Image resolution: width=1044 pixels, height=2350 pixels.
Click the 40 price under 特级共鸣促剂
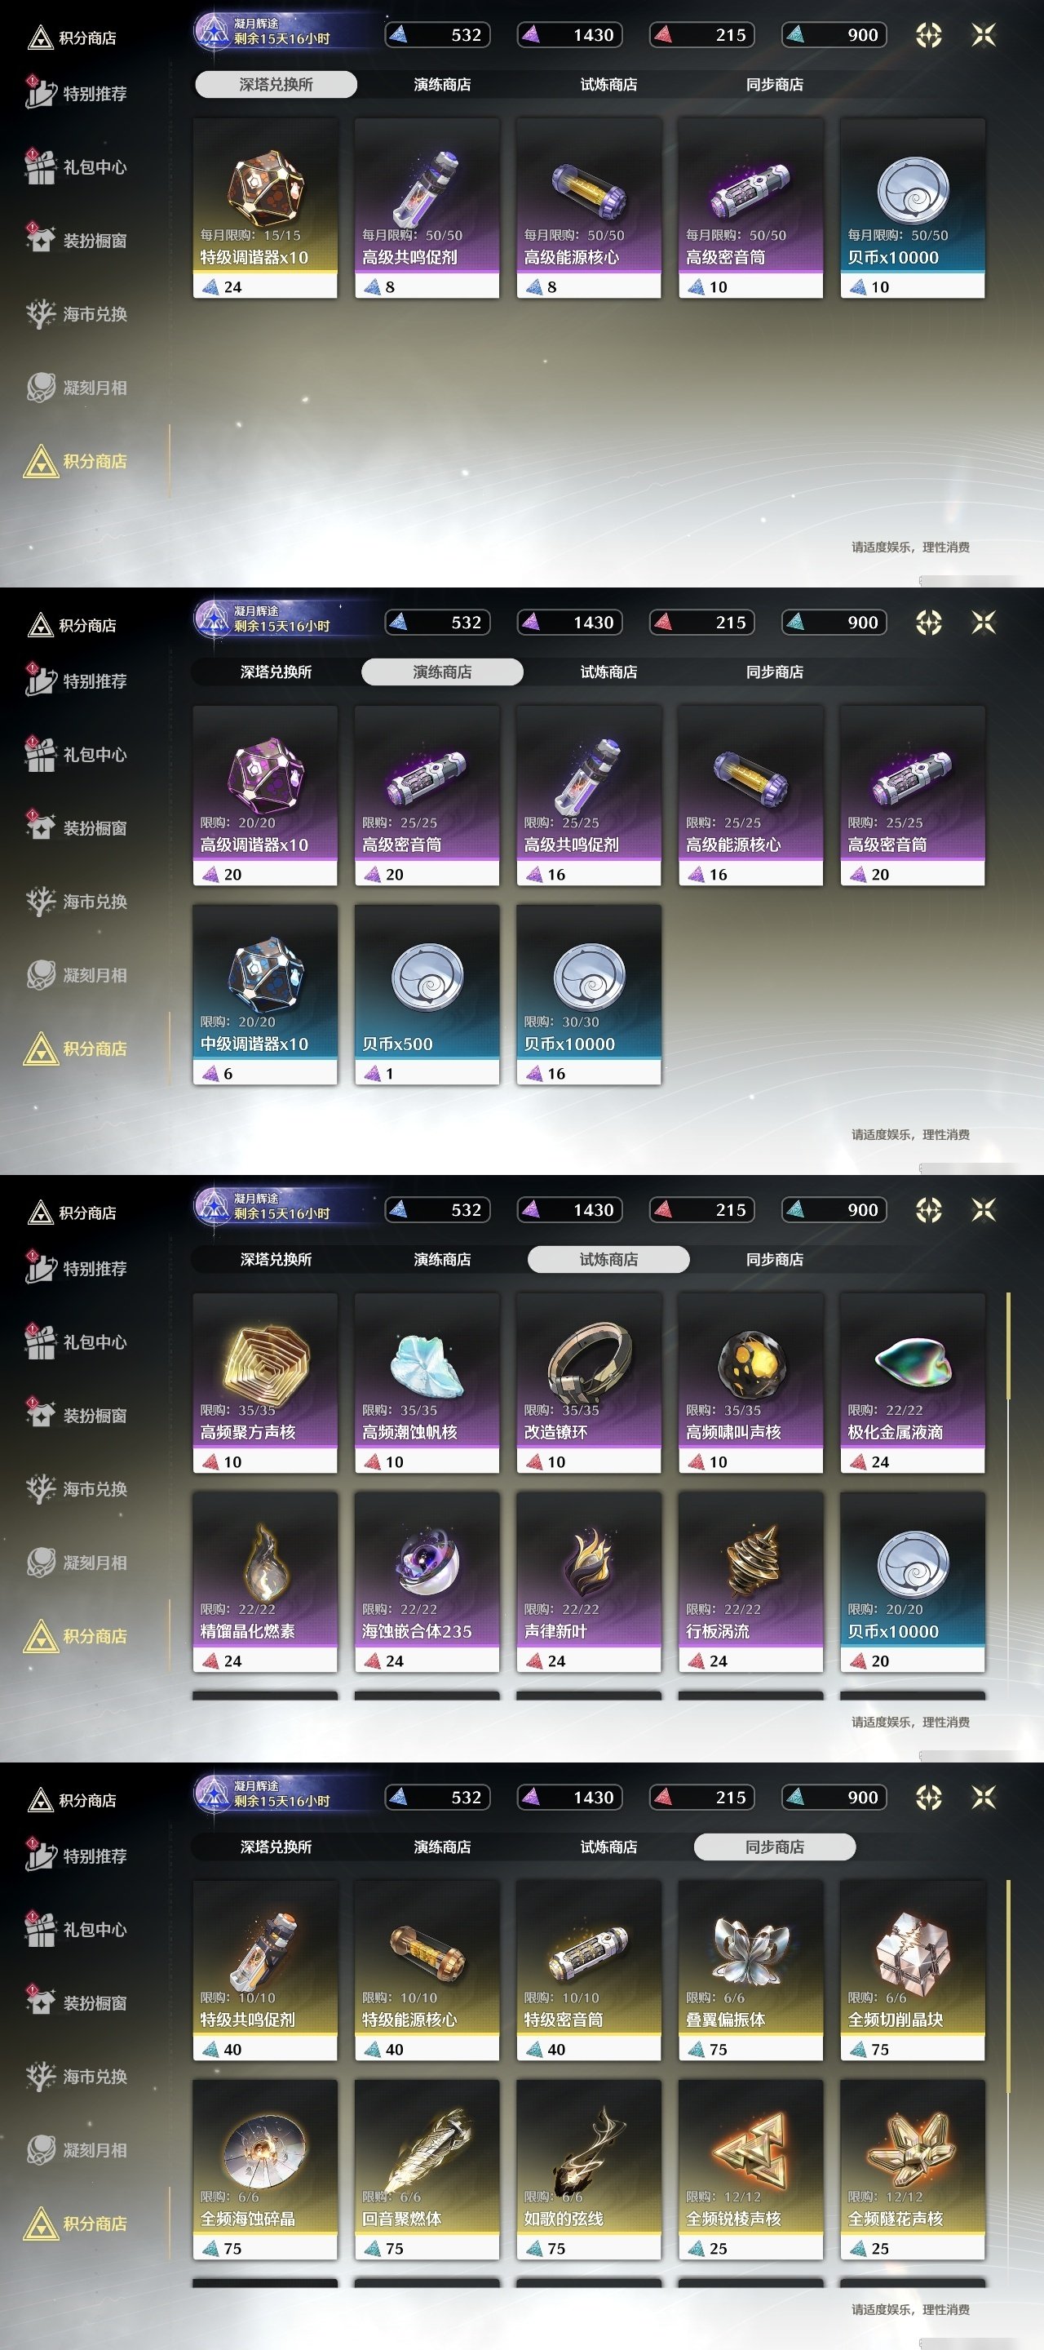232,2049
